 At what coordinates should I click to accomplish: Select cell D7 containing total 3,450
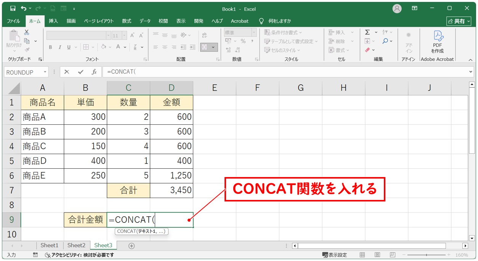click(x=172, y=190)
